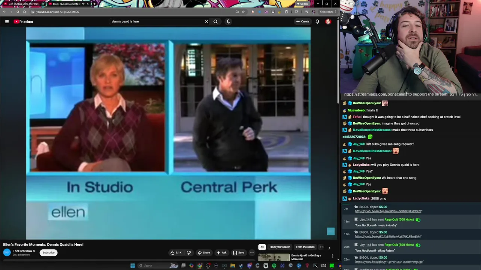Play the Ellen video in the player
This screenshot has width=481, height=270.
point(168,133)
